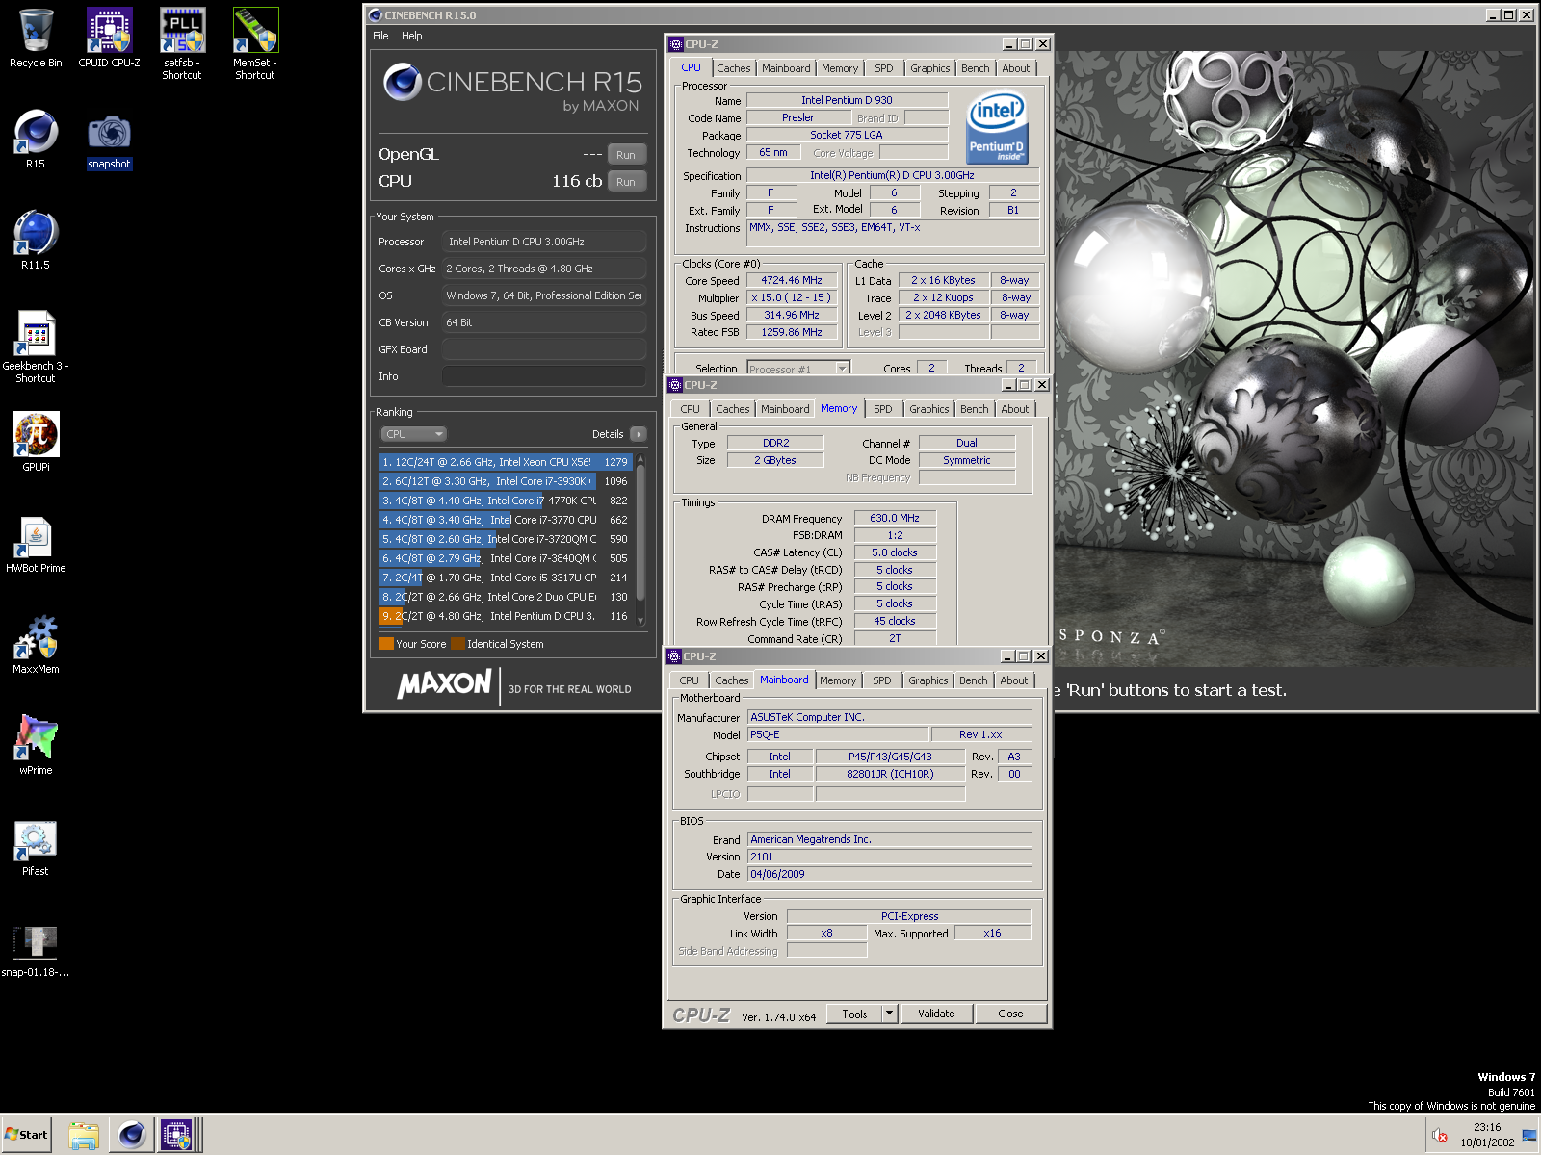1541x1155 pixels.
Task: Switch to Mainboard tab in top CPU-Z window
Action: click(786, 68)
